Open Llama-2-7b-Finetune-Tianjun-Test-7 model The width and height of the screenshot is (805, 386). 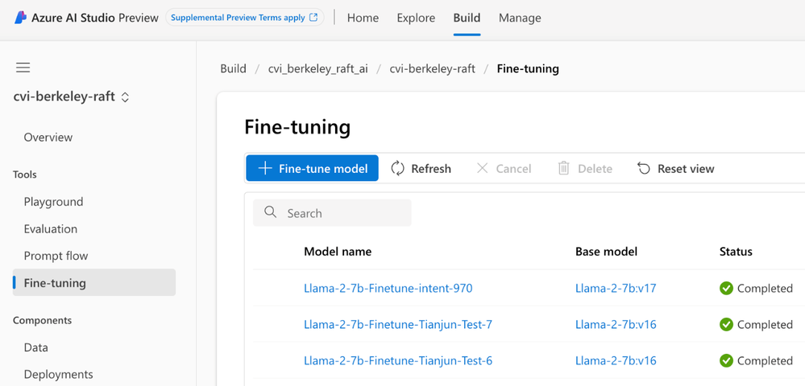398,324
